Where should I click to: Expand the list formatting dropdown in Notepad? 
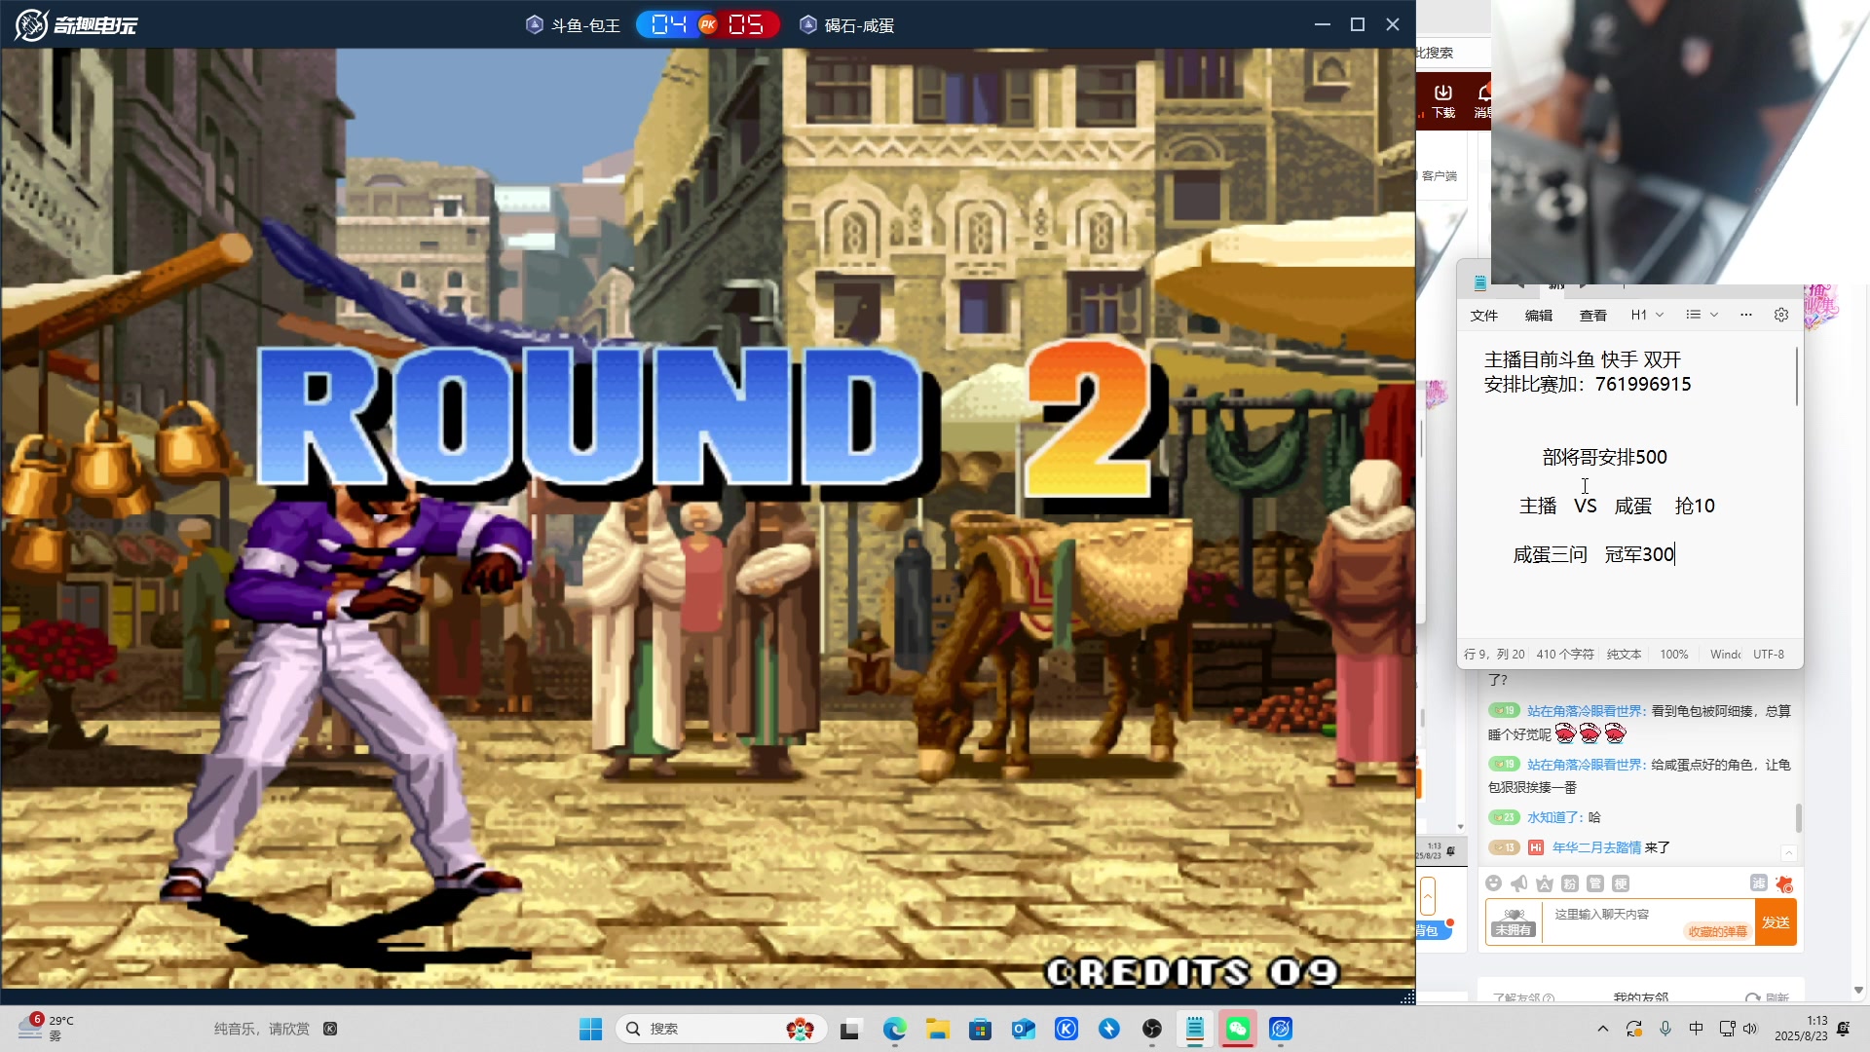(x=1702, y=315)
